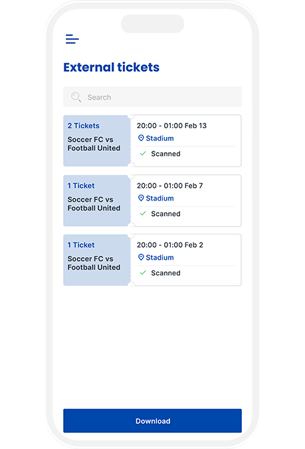
Task: Open the Stadium link on Feb 7 ticket
Action: (x=159, y=198)
